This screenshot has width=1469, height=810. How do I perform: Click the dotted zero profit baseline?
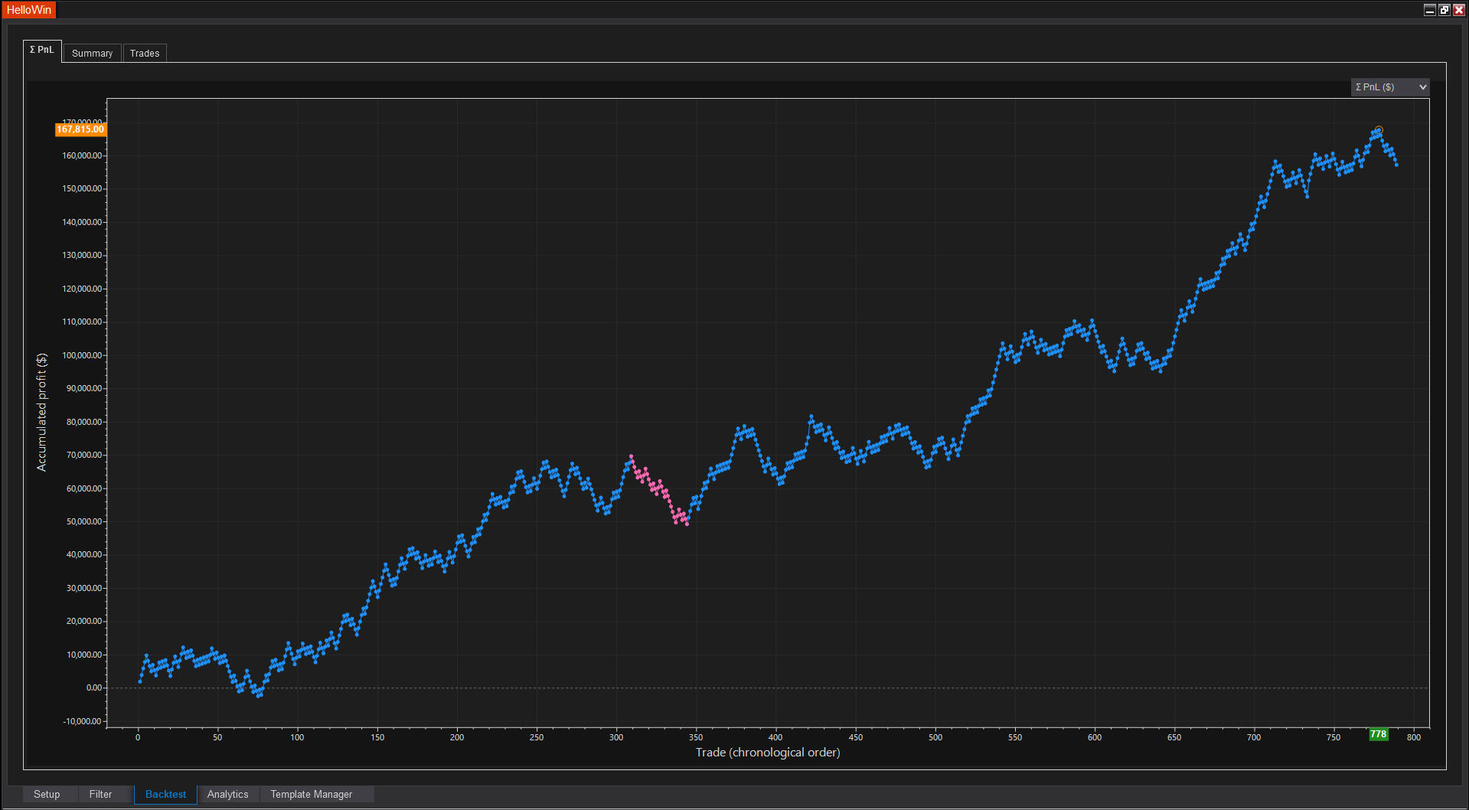pyautogui.click(x=766, y=688)
